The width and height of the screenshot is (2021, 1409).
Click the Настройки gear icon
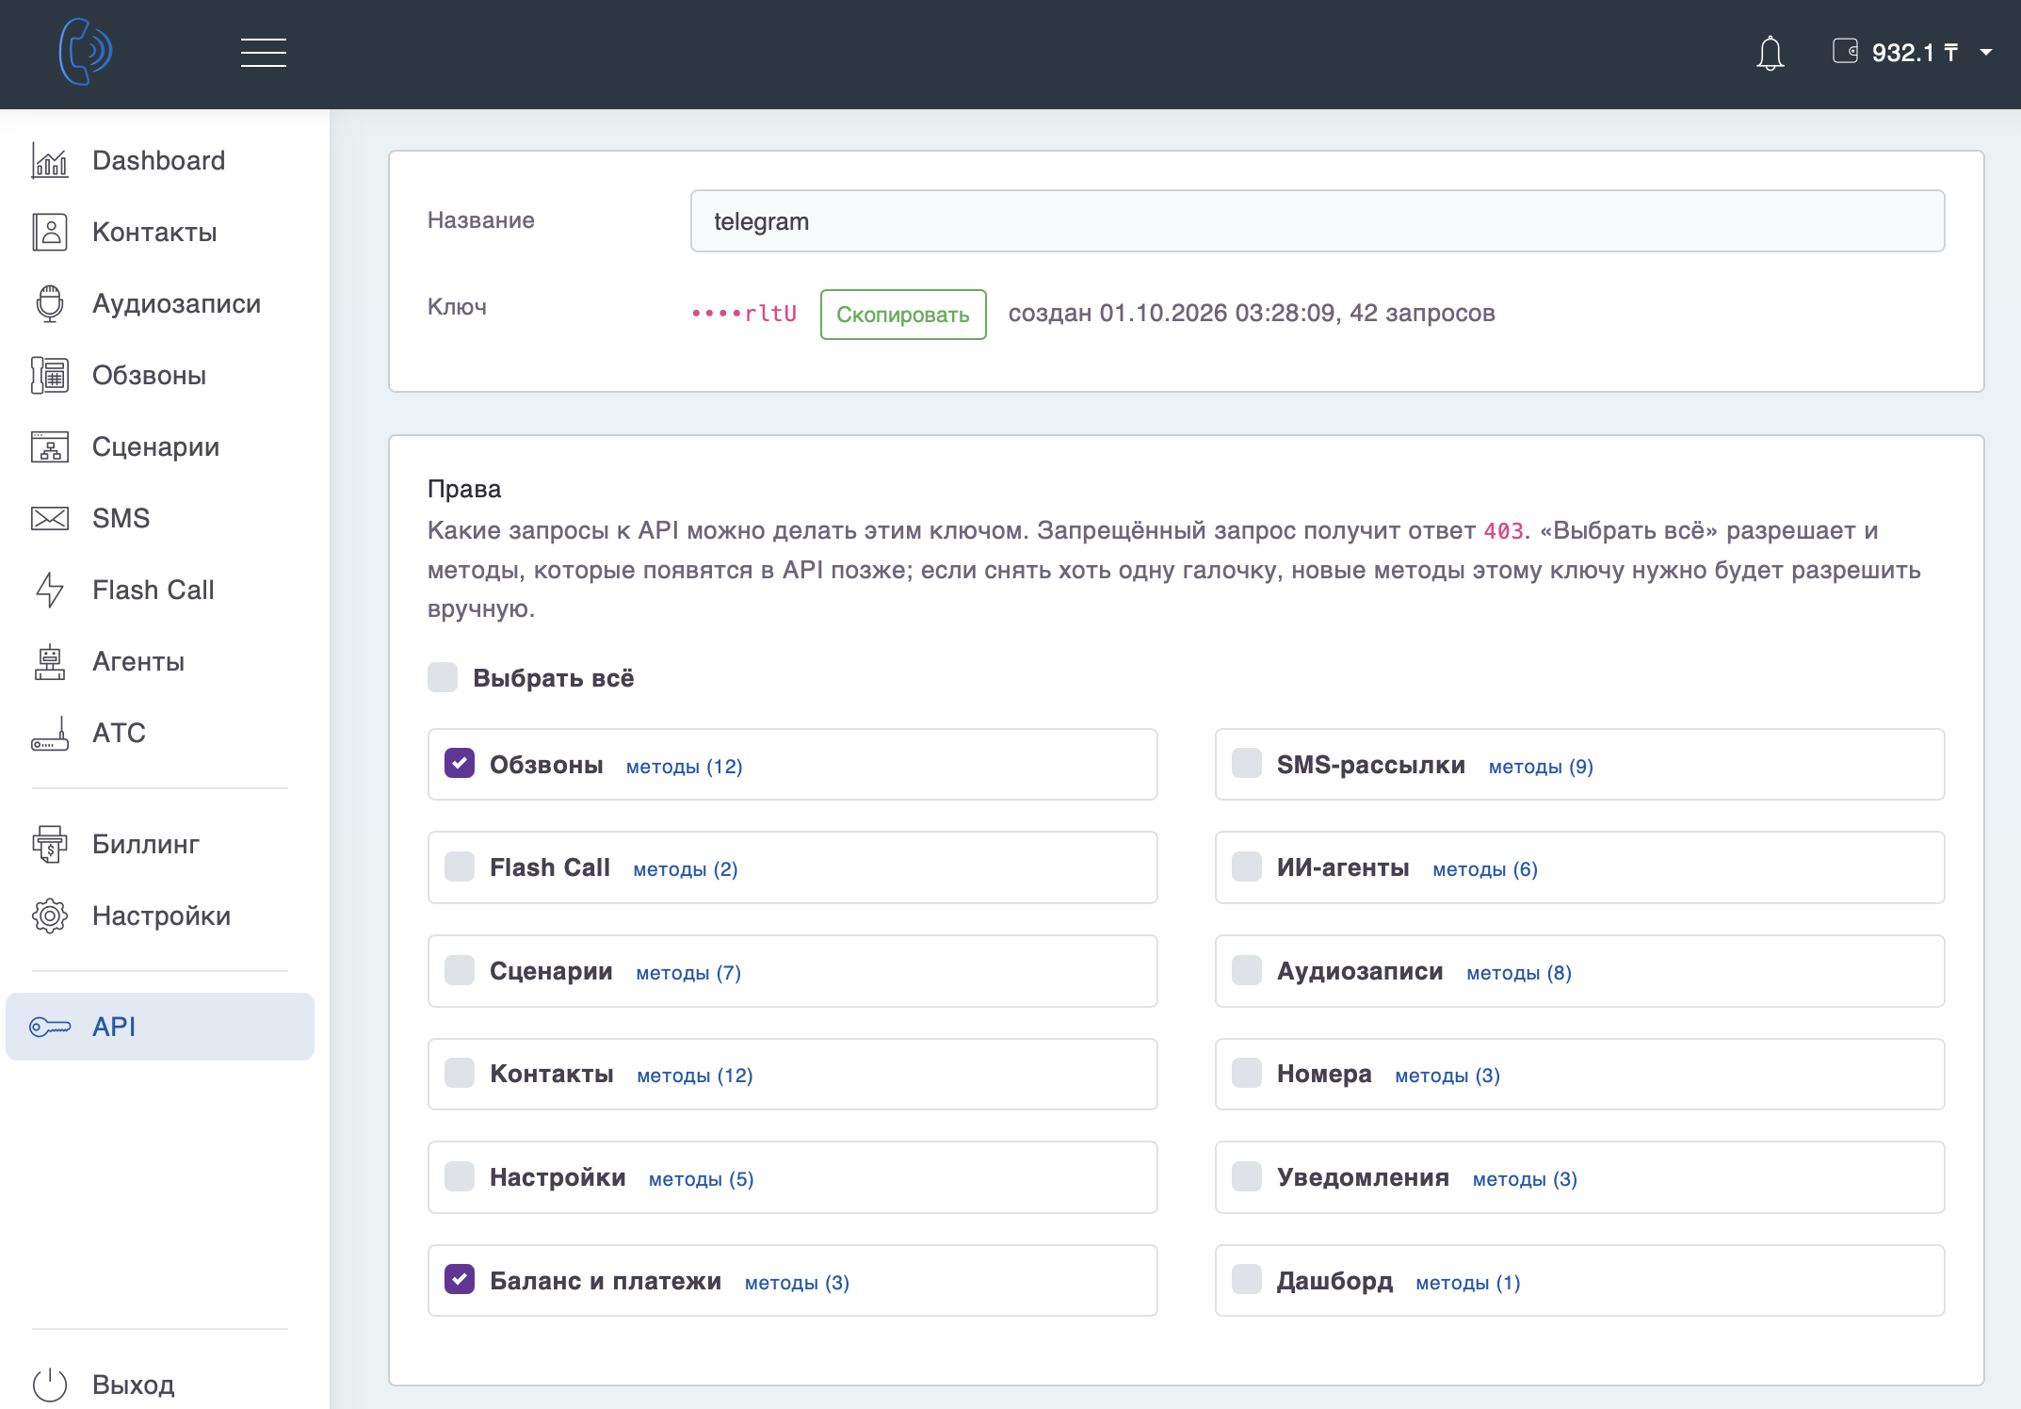click(50, 915)
